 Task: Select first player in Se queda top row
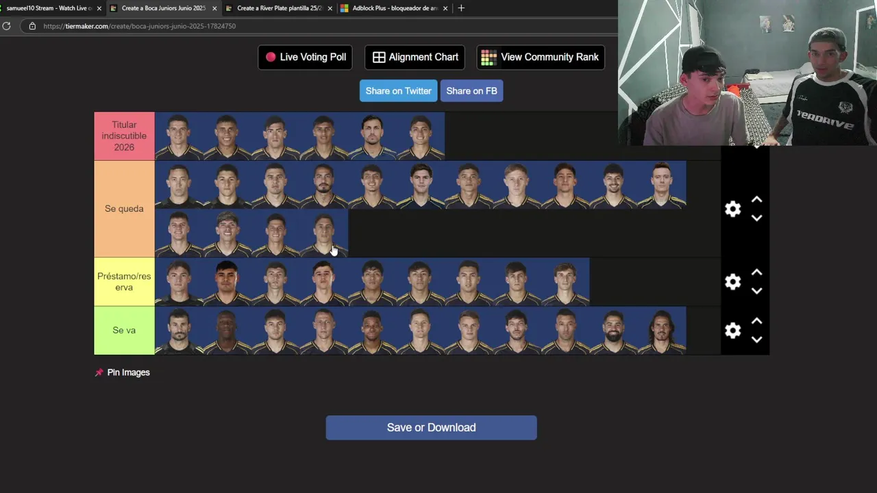[179, 185]
